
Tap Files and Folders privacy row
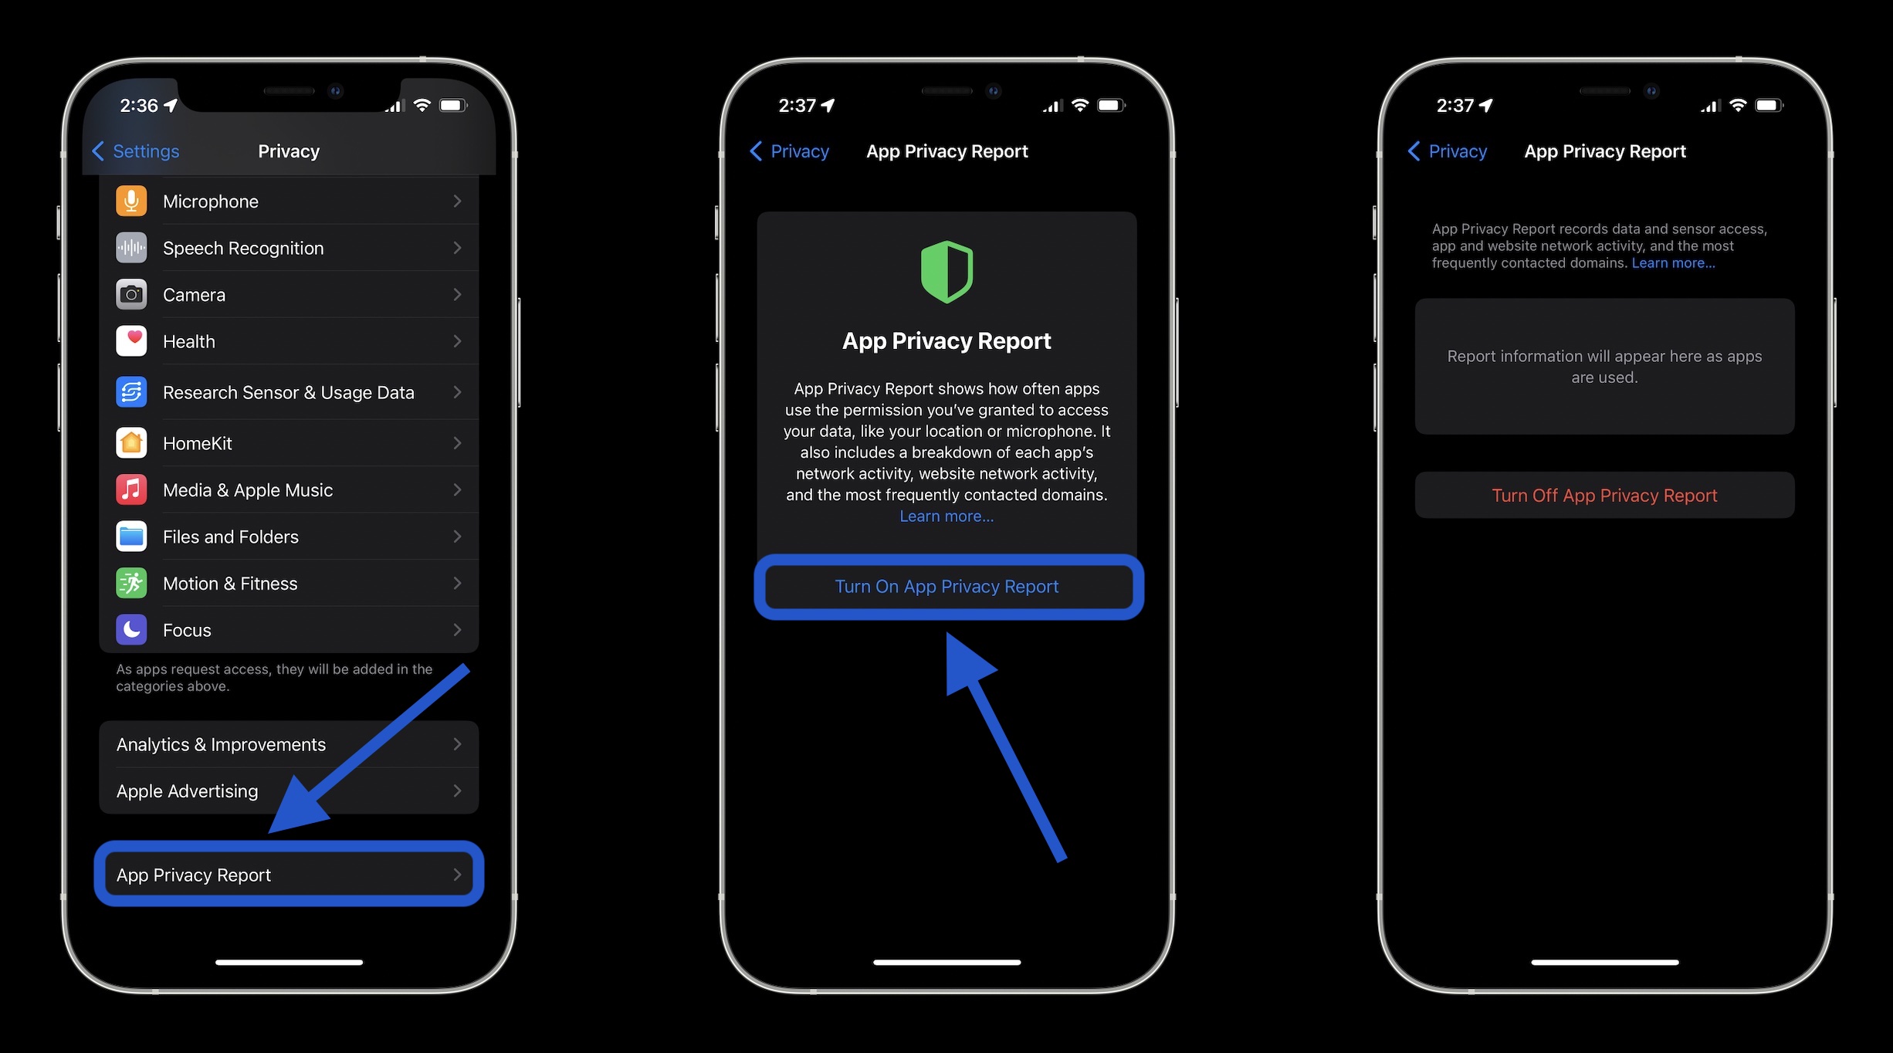(290, 536)
